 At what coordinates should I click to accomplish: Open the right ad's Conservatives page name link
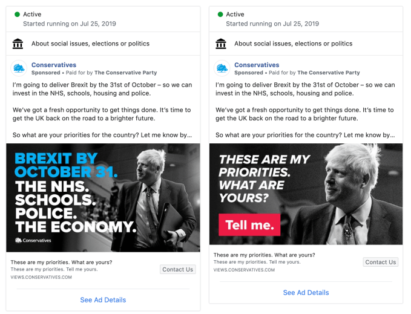(x=257, y=65)
